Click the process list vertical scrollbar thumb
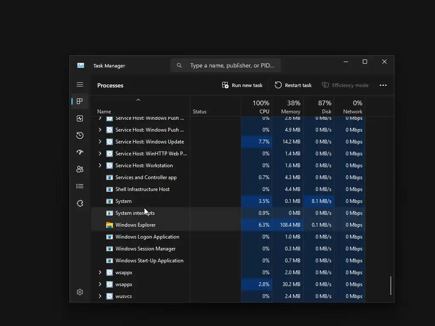The width and height of the screenshot is (435, 326). (391, 286)
